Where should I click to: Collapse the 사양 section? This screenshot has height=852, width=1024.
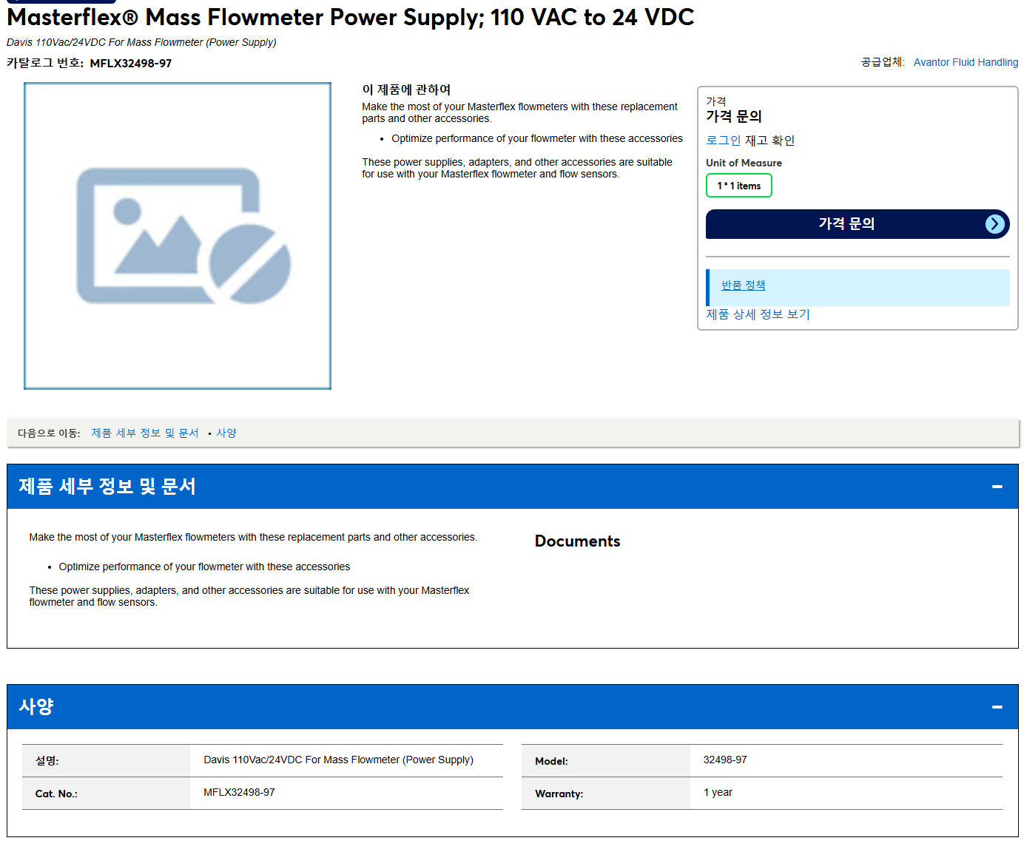(997, 707)
